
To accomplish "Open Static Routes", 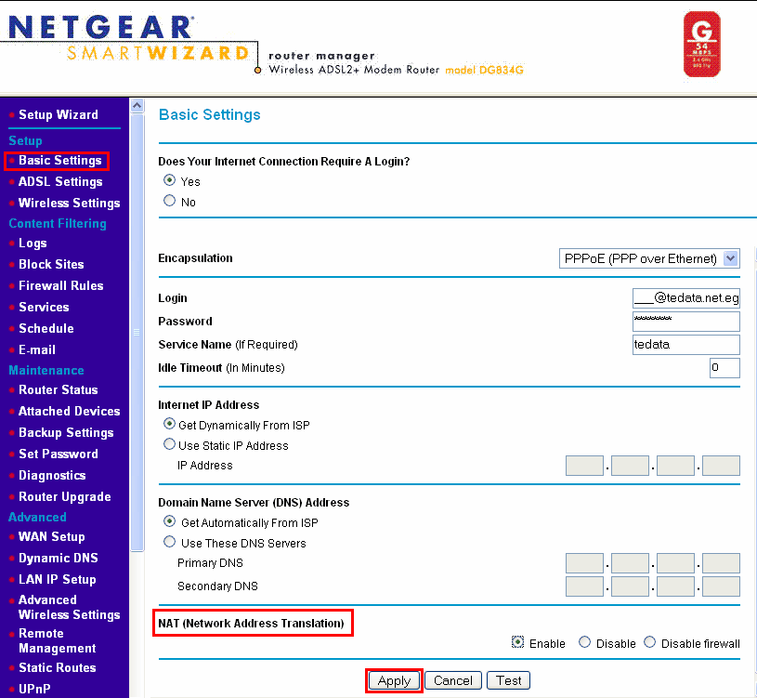I will (x=57, y=667).
